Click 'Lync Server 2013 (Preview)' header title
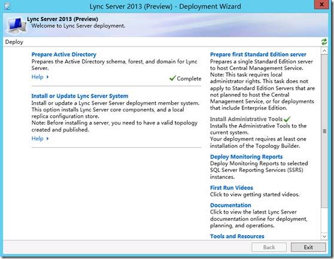334x259 pixels. (x=62, y=19)
